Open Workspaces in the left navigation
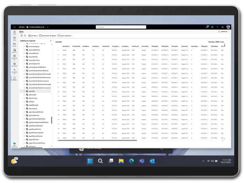 point(14,64)
